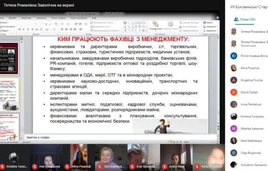This screenshot has height=171, width=268.
Task: Open Выделить select dropdown
Action: pos(210,31)
